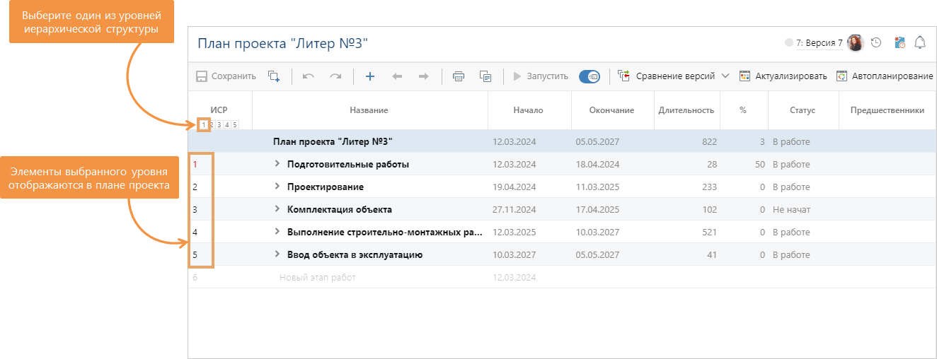Open notifications via the bell icon
This screenshot has height=359, width=937.
(920, 43)
